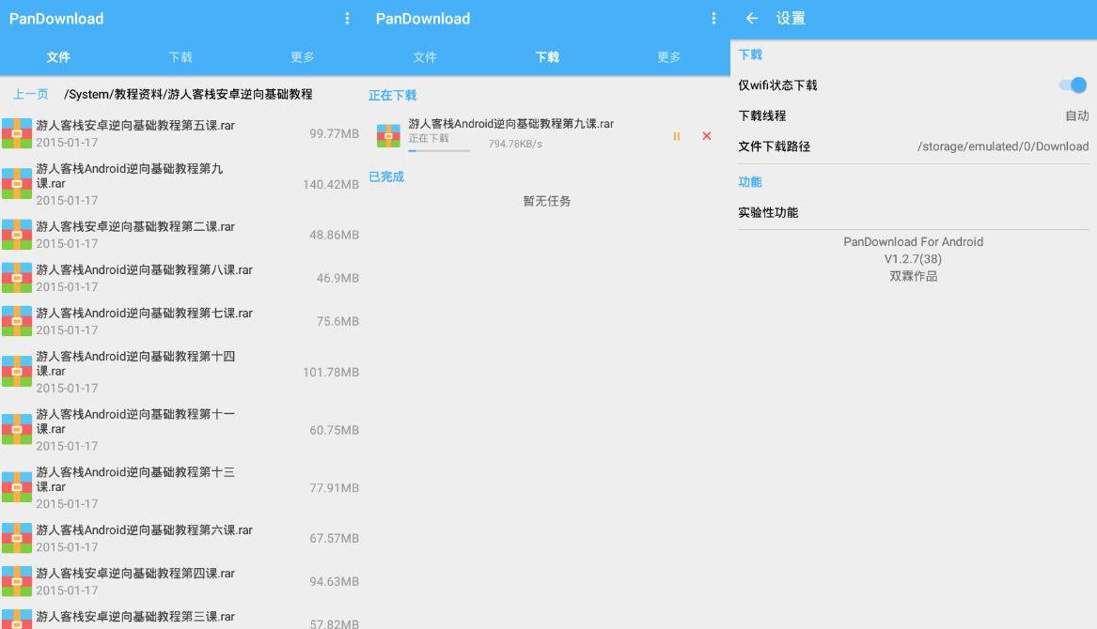Click the rar icon of 第八课.rar

click(x=17, y=278)
